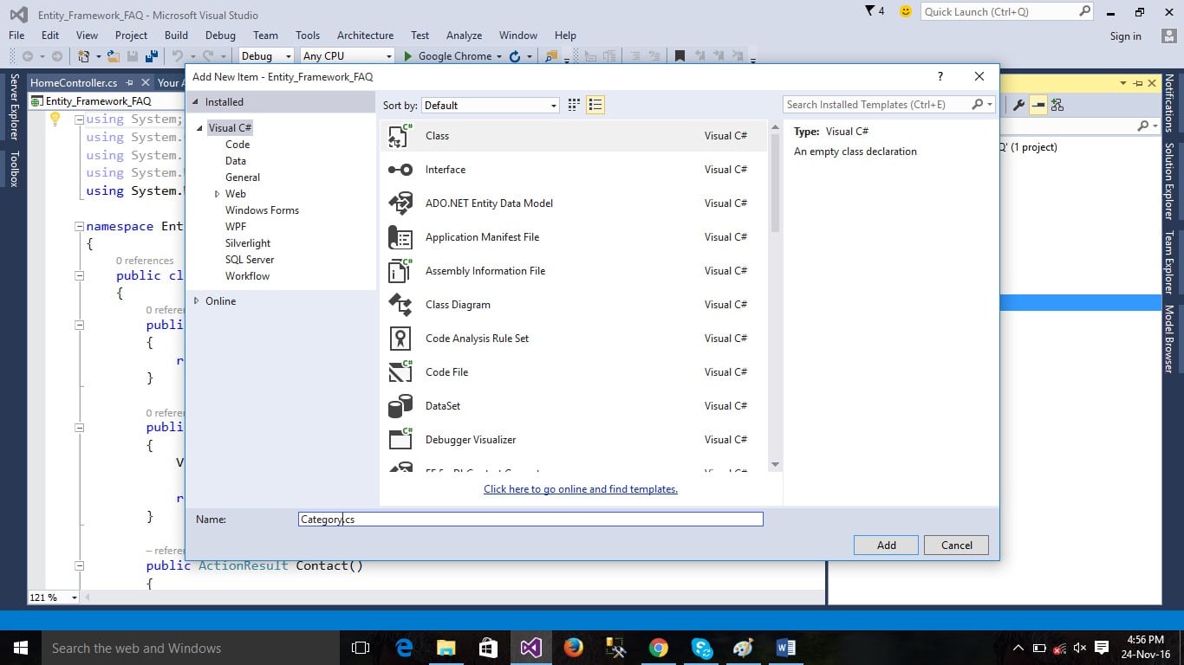Switch templates to medium icons list view
Screen dimensions: 1184x665
click(x=595, y=105)
